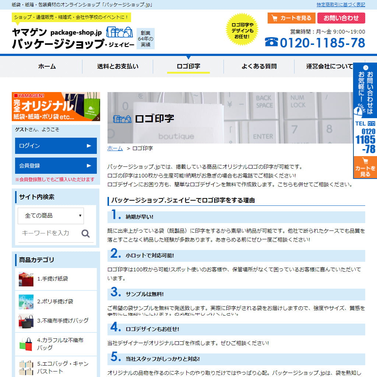Screen dimensions: 377x377
Task: Click the eco bag canvas tote icon
Action: click(26, 367)
